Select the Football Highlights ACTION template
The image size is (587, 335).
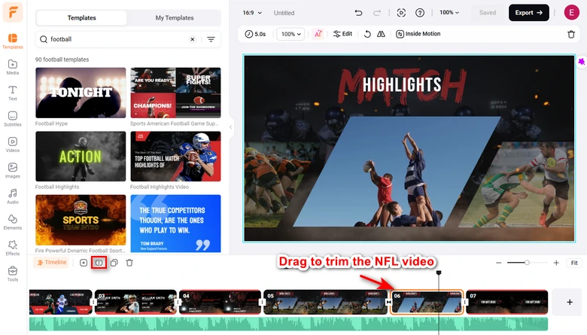81,157
